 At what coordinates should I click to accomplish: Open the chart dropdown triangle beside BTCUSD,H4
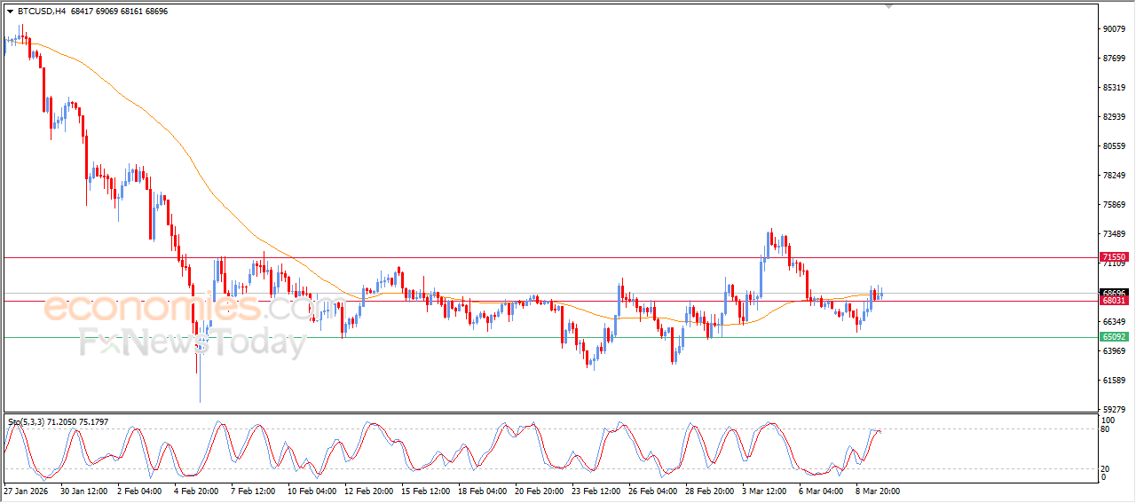[10, 12]
